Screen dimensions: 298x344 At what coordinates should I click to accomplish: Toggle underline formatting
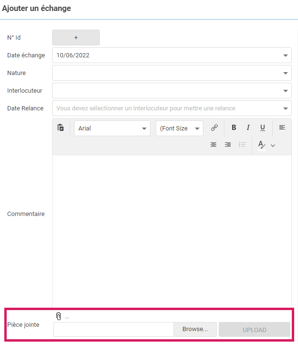[263, 128]
